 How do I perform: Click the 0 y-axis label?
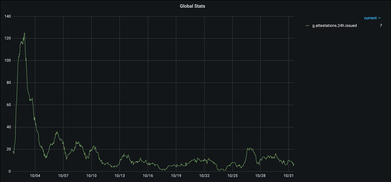click(10, 172)
